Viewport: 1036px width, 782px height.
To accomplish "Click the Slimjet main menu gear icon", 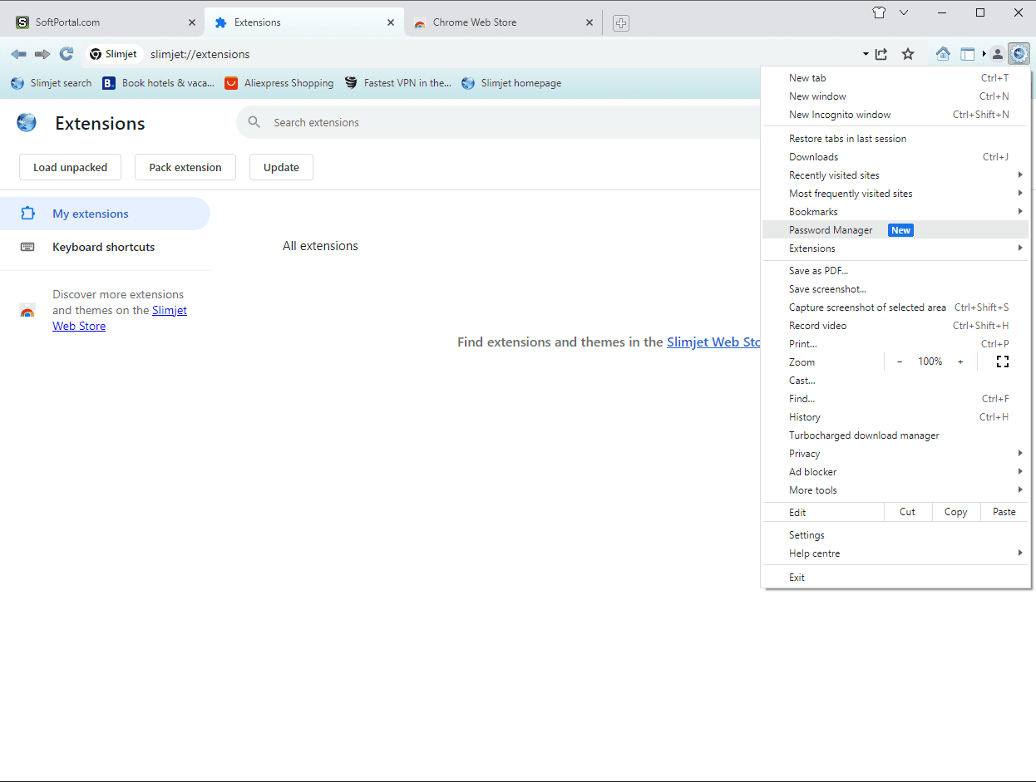I will coord(1019,54).
